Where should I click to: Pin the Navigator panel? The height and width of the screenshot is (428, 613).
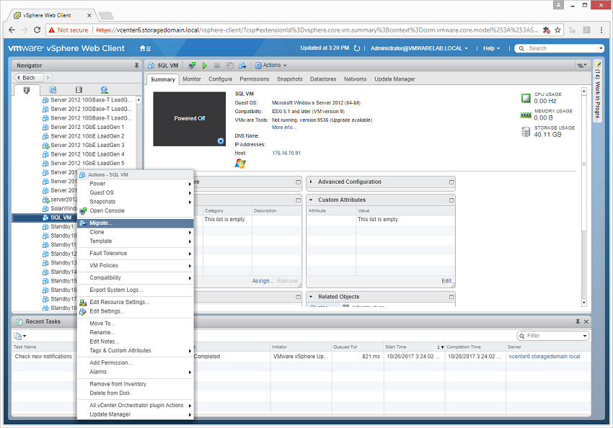click(136, 66)
